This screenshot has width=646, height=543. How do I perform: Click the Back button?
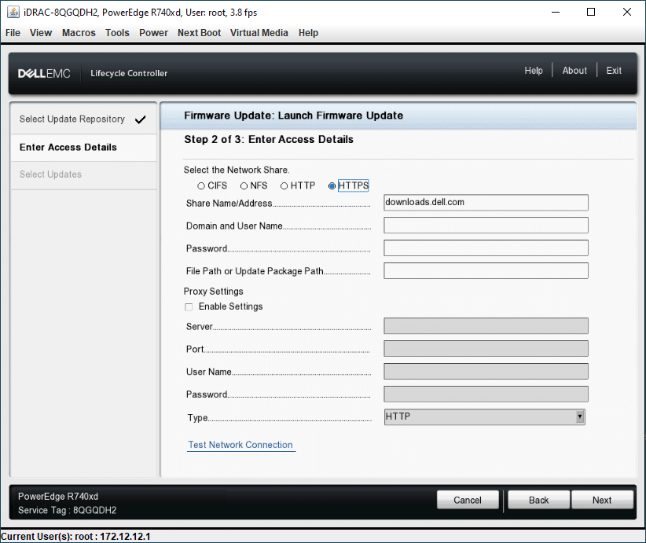click(x=539, y=500)
